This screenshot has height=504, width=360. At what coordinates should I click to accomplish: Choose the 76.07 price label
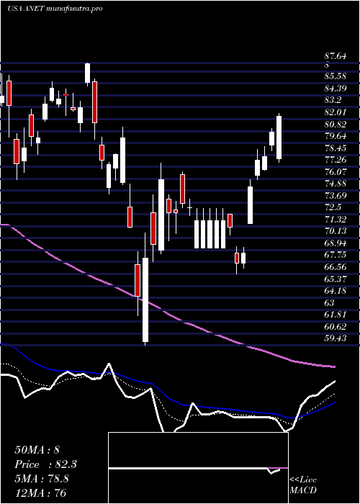coord(336,171)
